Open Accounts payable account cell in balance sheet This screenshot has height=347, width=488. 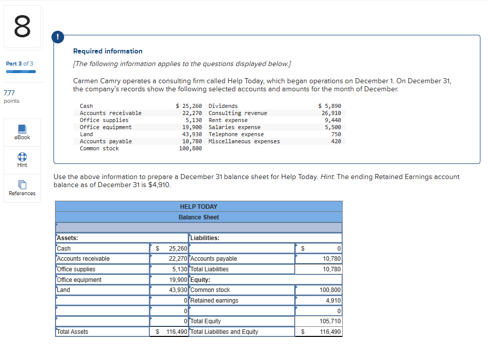[242, 259]
